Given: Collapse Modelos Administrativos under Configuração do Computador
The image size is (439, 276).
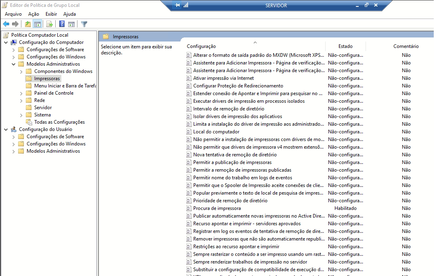Looking at the screenshot, I should [x=13, y=64].
